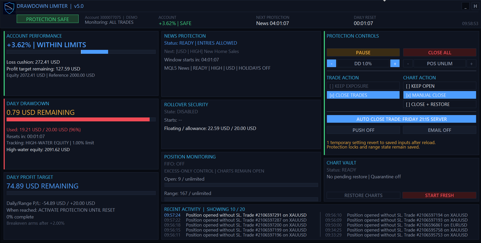The image size is (481, 243).
Task: Click the START FRESH button
Action: [x=439, y=195]
